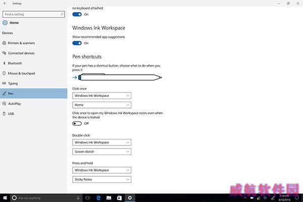Click the microphone icon in search box
This screenshot has height=202, width=303.
[78, 198]
